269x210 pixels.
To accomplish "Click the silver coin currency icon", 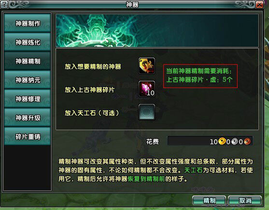I will 234,141.
